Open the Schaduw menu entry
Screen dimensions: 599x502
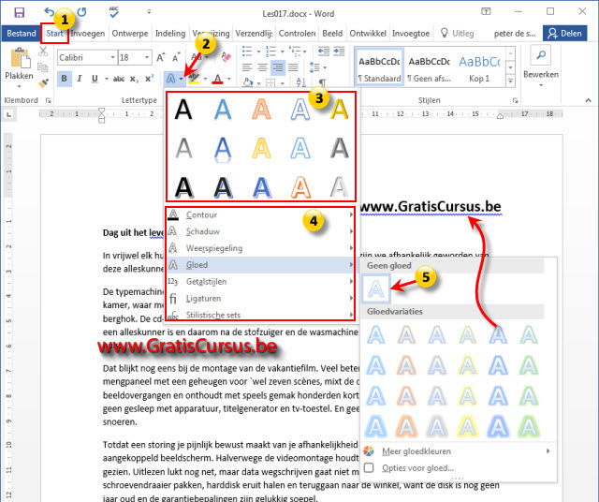tap(260, 231)
